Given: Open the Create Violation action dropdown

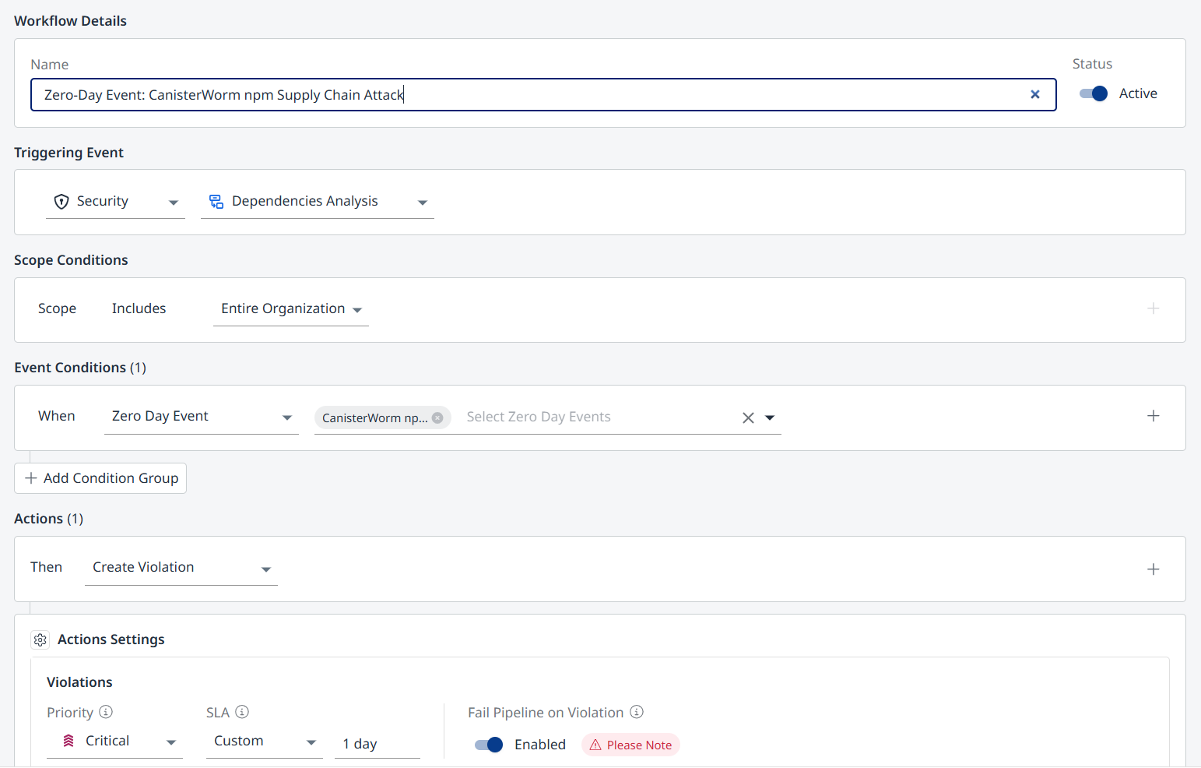Looking at the screenshot, I should pyautogui.click(x=181, y=568).
